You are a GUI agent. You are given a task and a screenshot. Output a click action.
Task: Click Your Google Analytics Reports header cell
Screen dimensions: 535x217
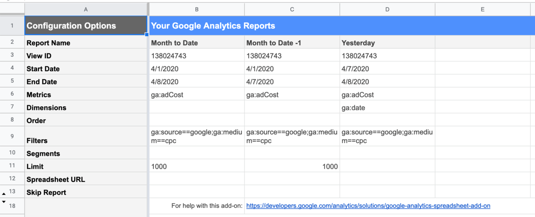[342, 26]
